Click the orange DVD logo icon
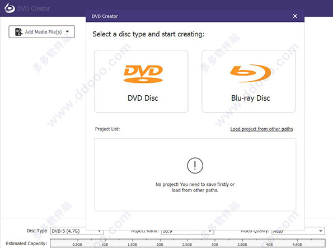 pyautogui.click(x=143, y=74)
